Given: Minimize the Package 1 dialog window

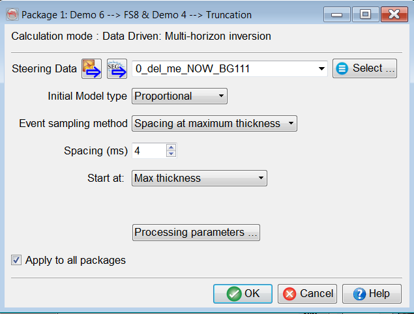Looking at the screenshot, I should pyautogui.click(x=336, y=14).
